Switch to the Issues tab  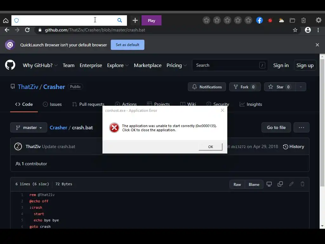52,104
